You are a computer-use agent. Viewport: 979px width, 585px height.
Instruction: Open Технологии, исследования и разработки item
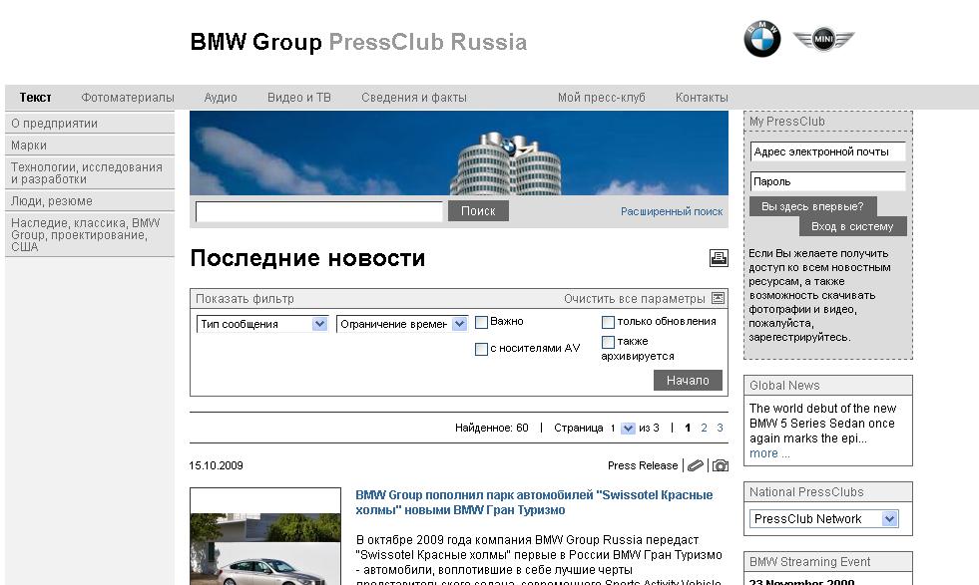tap(90, 173)
